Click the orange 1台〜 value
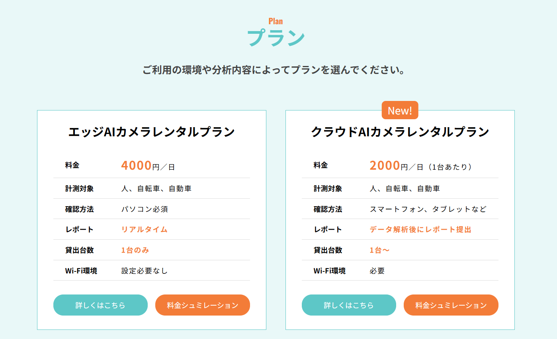Viewport: 557px width, 339px height. tap(379, 250)
